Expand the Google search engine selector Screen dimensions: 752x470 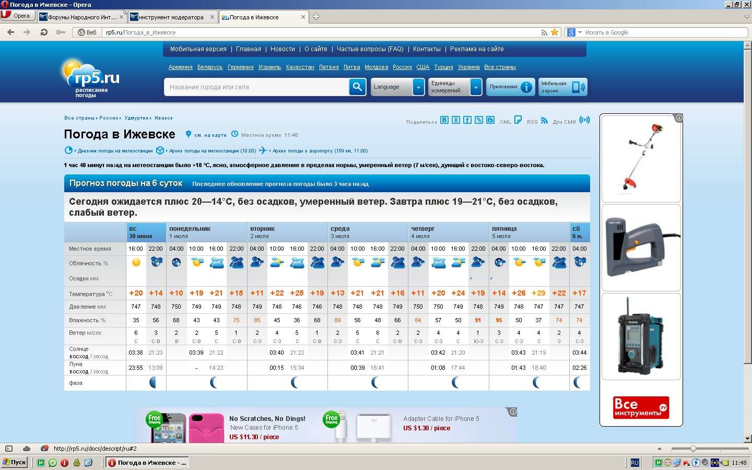pyautogui.click(x=574, y=32)
